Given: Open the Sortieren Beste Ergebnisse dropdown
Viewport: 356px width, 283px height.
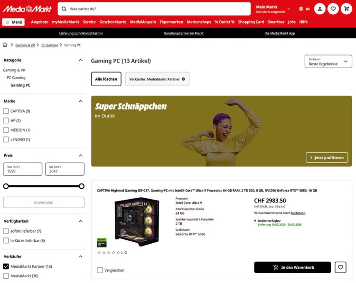Looking at the screenshot, I should click(x=328, y=62).
